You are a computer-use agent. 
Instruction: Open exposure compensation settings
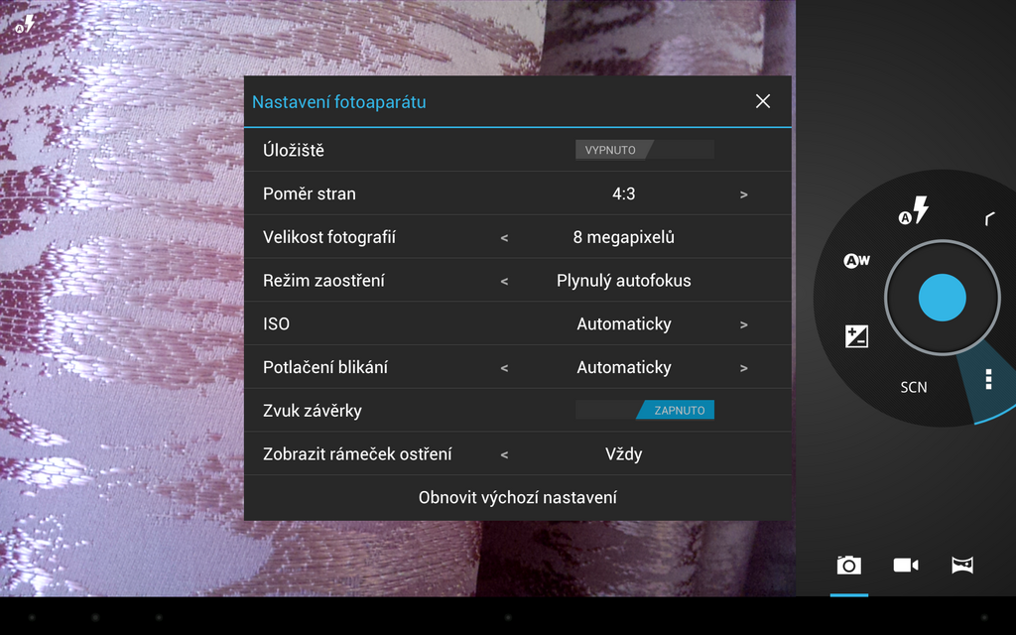click(x=855, y=336)
